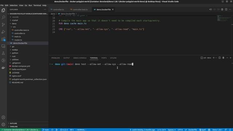This screenshot has width=233, height=131.
Task: Open main.ts in file tree
Action: [17, 36]
